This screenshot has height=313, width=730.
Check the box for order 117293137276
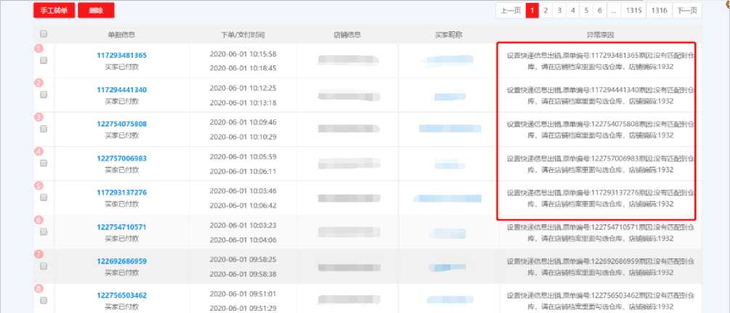[x=44, y=198]
